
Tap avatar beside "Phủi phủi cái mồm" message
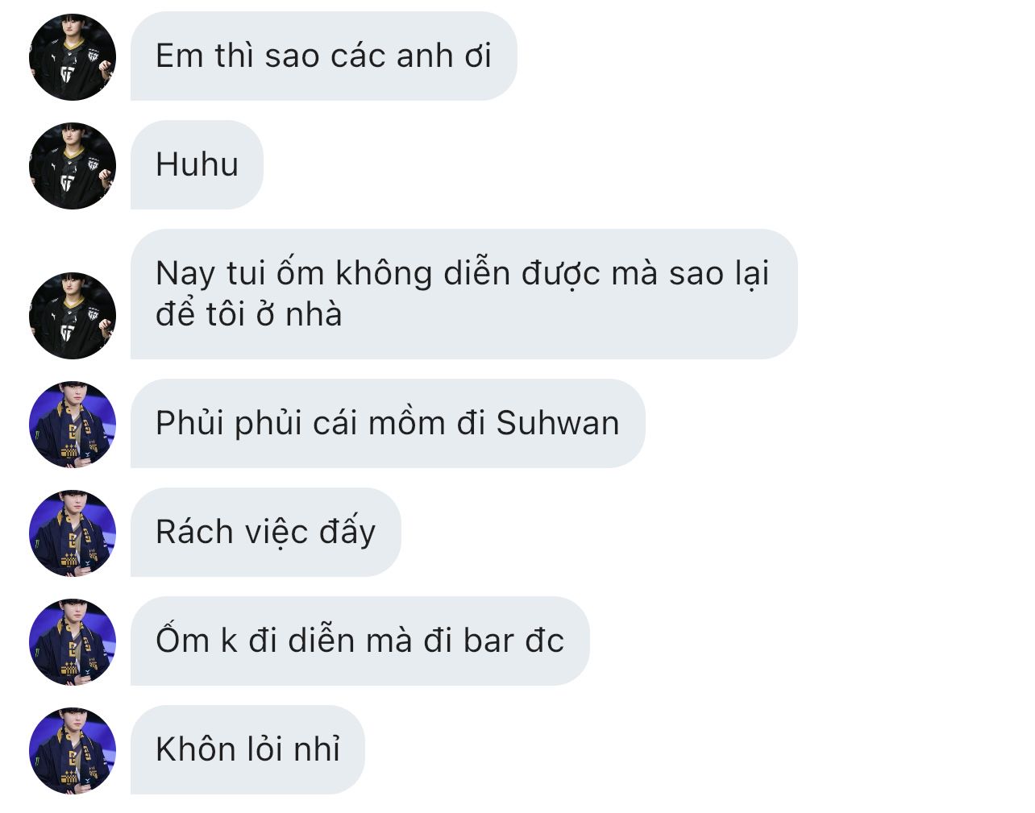pos(73,424)
